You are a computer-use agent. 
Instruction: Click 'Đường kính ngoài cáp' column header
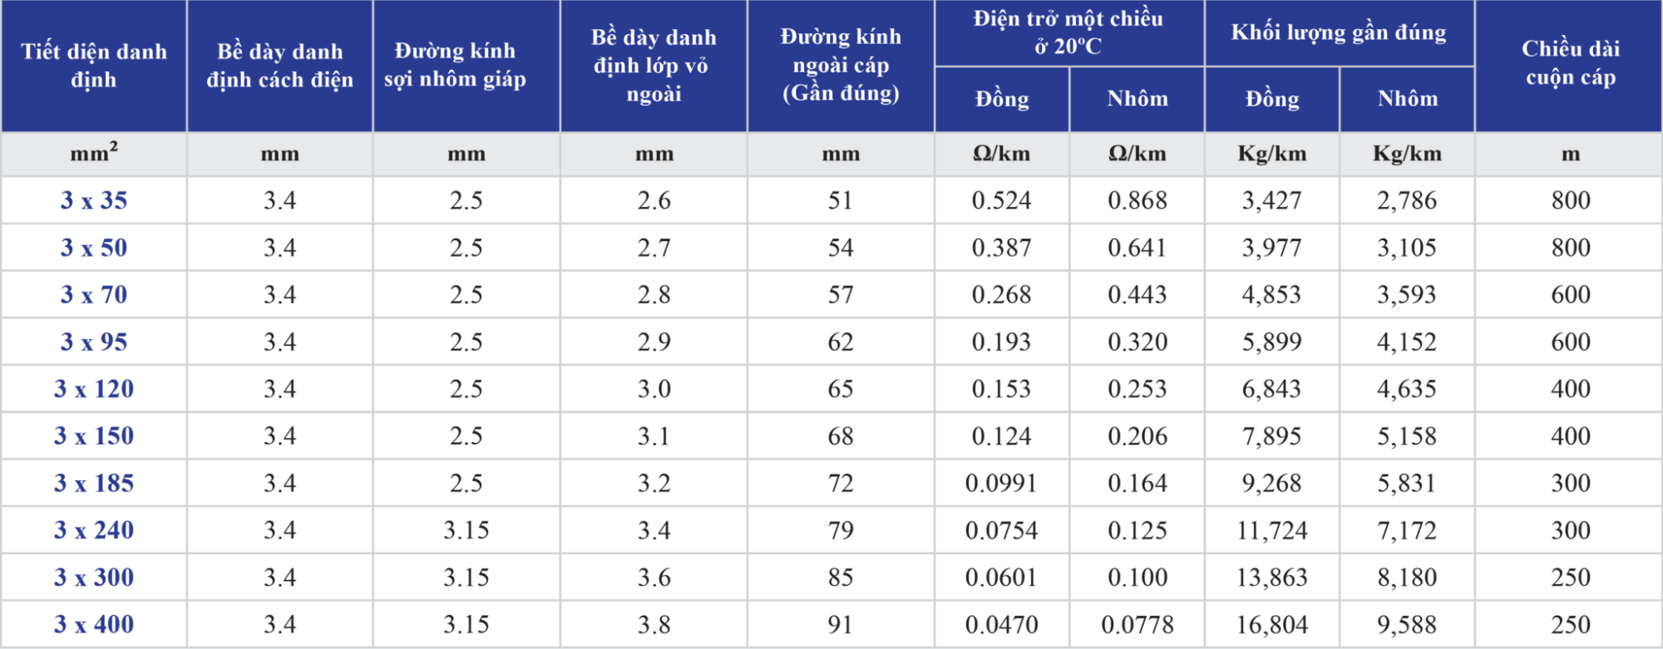click(x=841, y=65)
